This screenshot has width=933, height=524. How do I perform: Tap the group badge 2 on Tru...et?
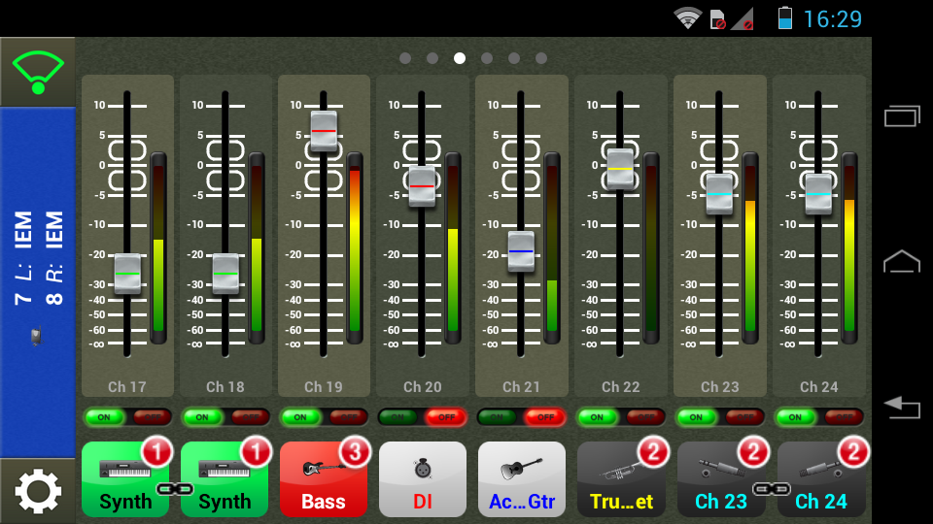click(653, 453)
